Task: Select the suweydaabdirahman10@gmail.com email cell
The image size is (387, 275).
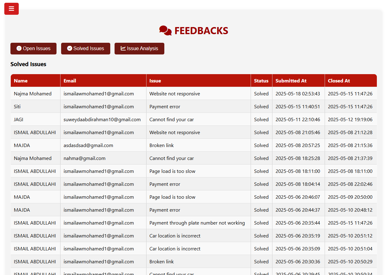Action: (x=104, y=119)
